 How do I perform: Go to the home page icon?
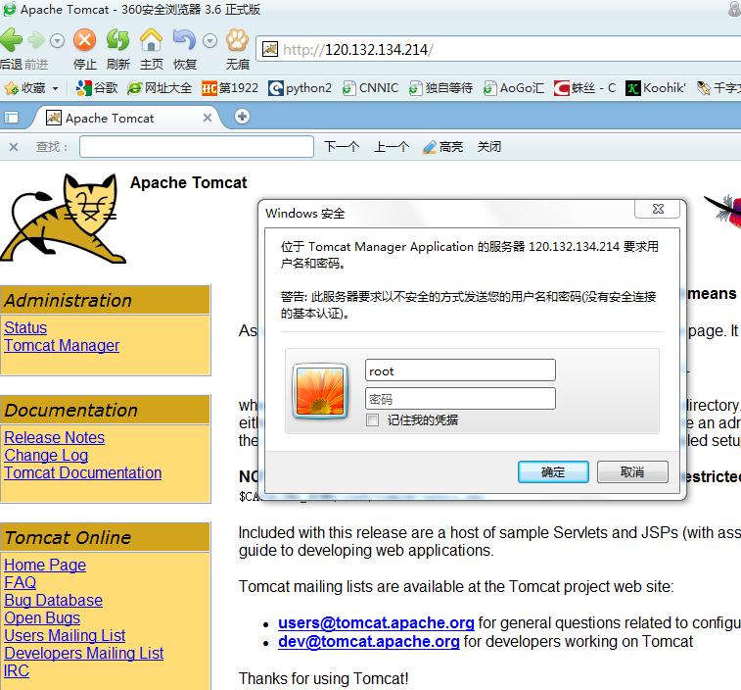pyautogui.click(x=151, y=40)
